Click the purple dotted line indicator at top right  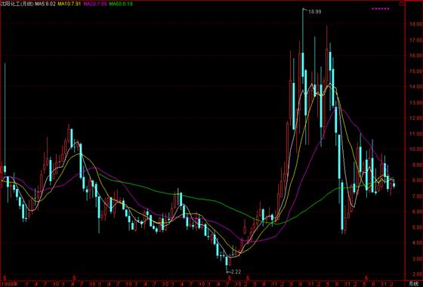[381, 8]
